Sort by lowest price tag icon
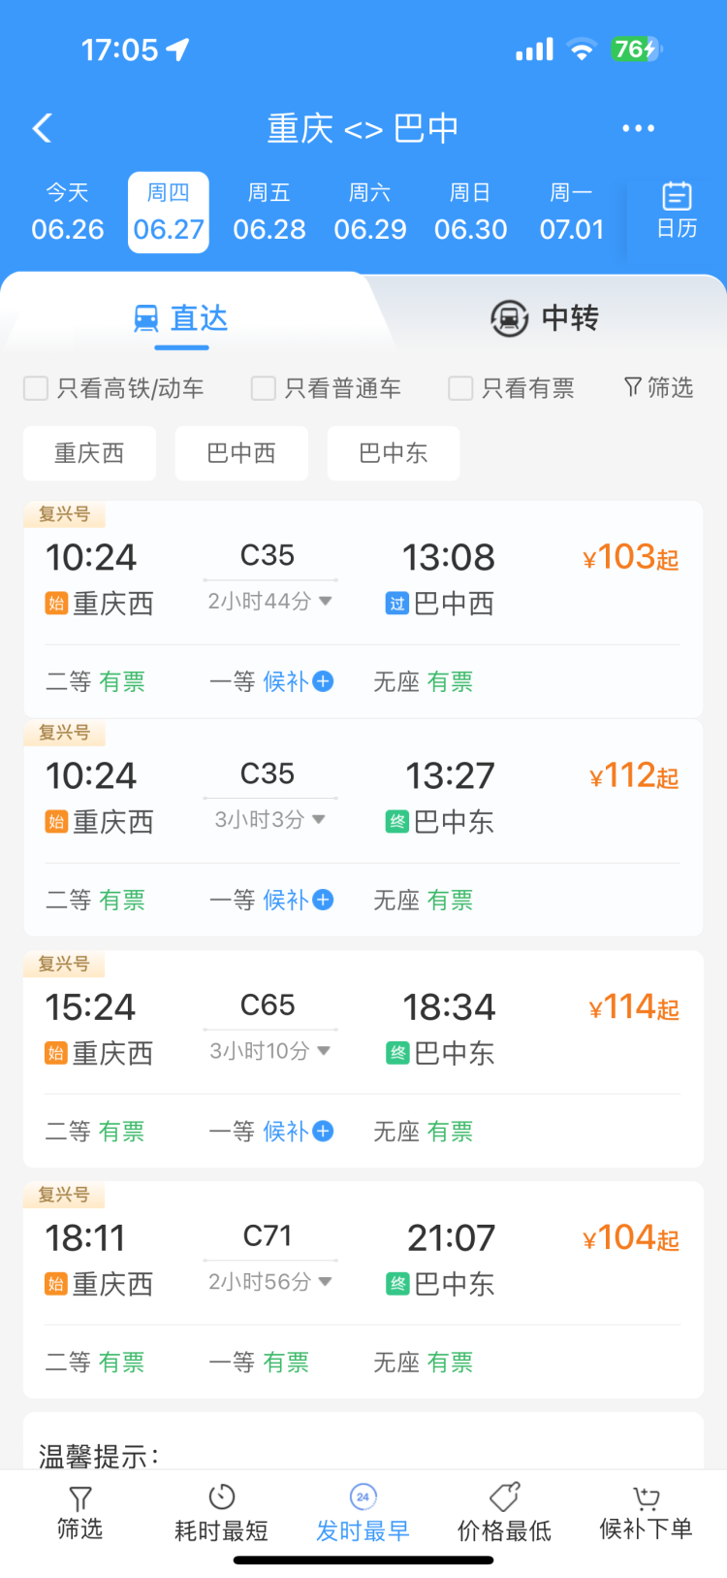The height and width of the screenshot is (1578, 727). [x=504, y=1496]
